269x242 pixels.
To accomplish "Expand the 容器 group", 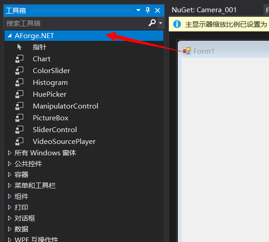I will pyautogui.click(x=10, y=174).
